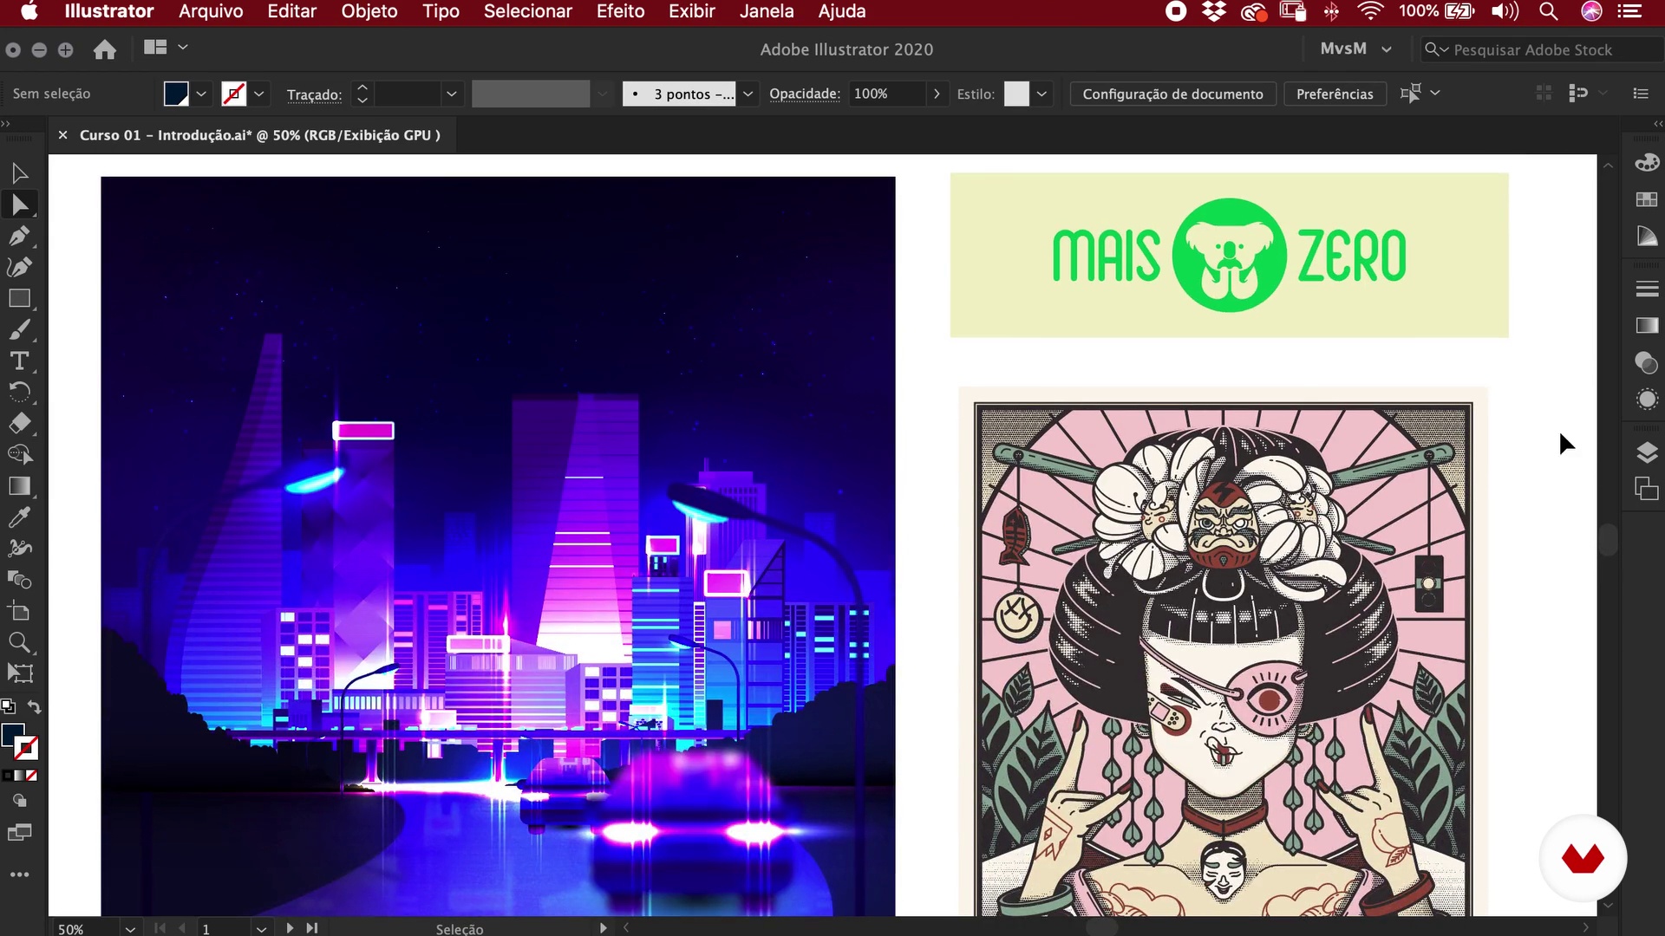Click the Pesquisar Adobe Stock search field
The image size is (1665, 936).
tap(1542, 49)
